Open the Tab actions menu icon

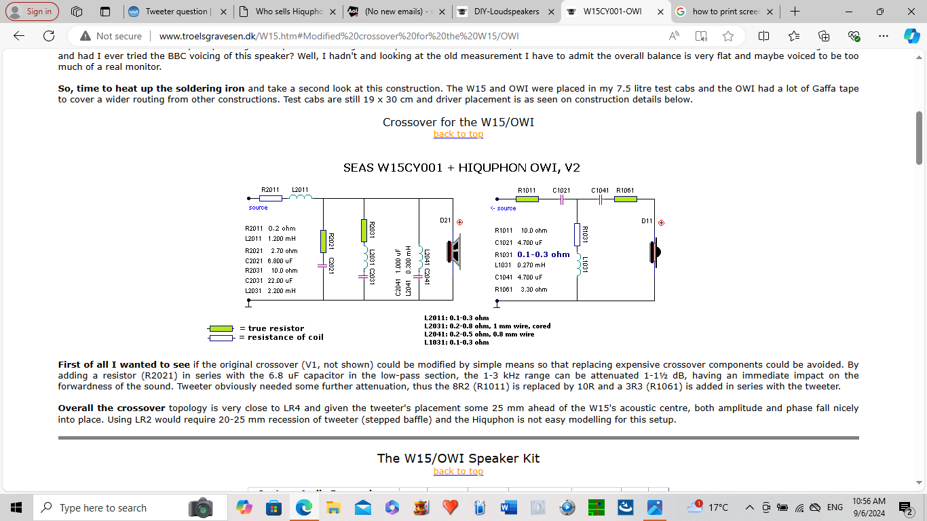pos(105,12)
